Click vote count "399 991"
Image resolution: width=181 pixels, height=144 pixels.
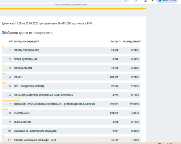[x=114, y=104]
